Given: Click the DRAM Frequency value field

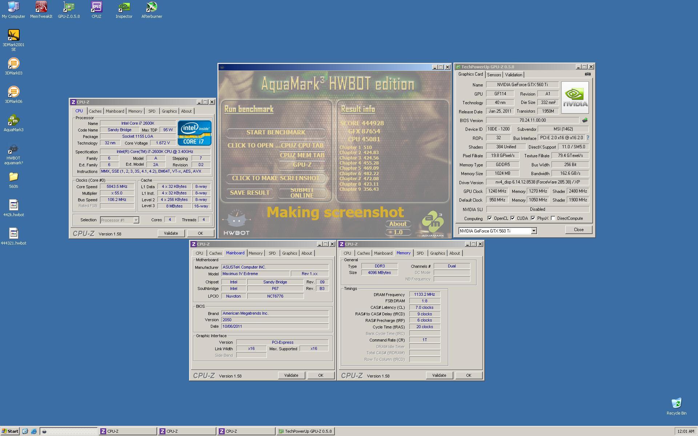Looking at the screenshot, I should tap(425, 294).
